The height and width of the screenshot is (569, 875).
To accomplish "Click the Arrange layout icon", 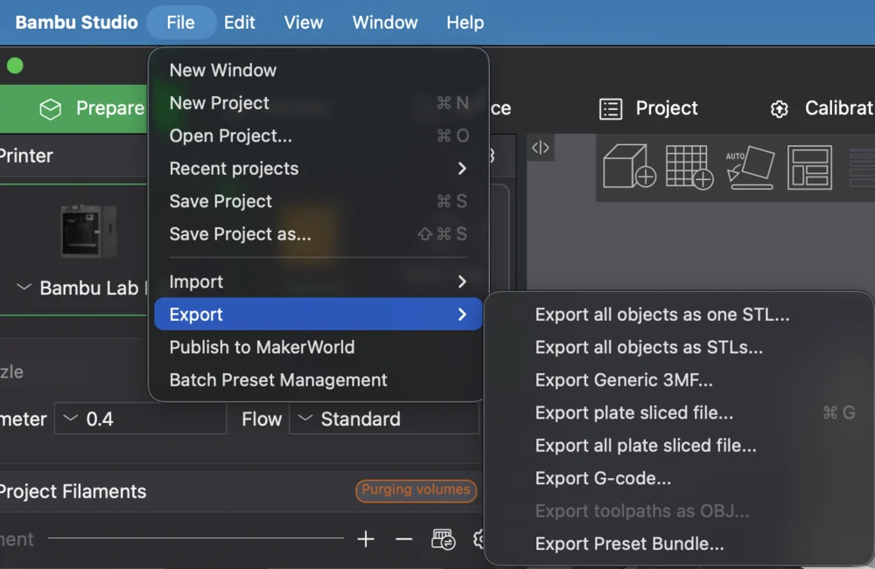I will click(809, 167).
